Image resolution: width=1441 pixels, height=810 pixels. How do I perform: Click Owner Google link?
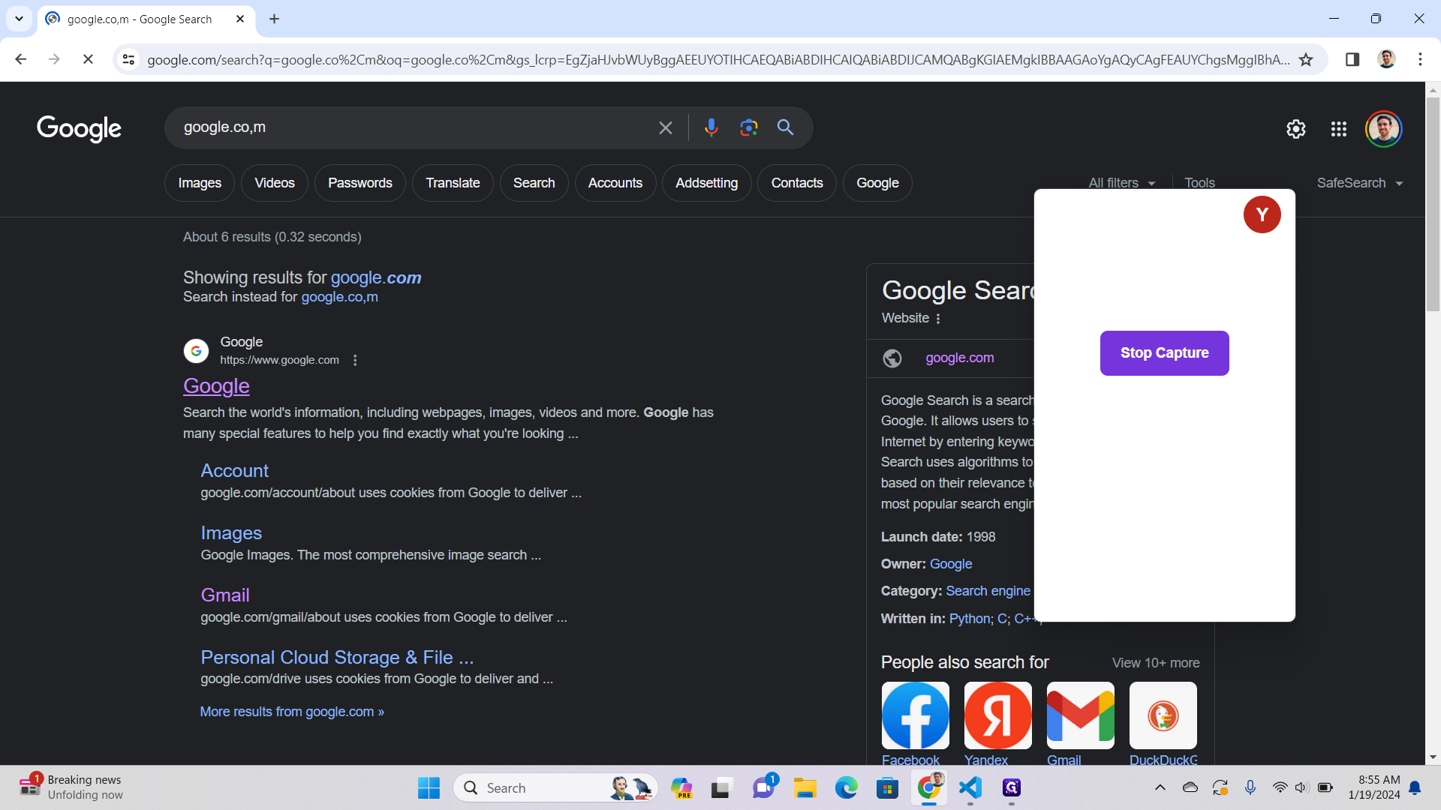(x=950, y=564)
